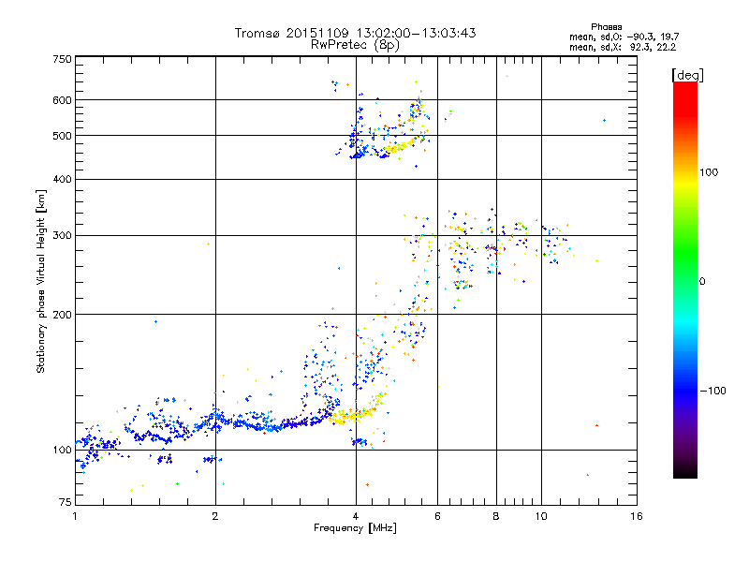Click the subtitle 'RwPretec (8p)'
This screenshot has height=562, width=749.
355,45
